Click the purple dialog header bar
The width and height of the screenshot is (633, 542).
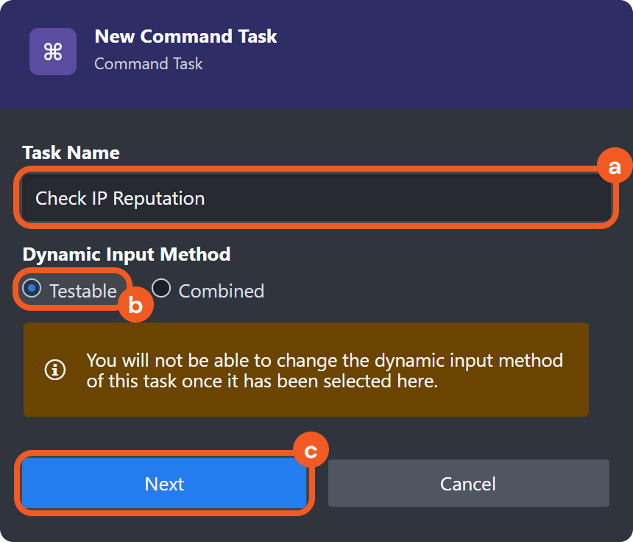pos(442,52)
